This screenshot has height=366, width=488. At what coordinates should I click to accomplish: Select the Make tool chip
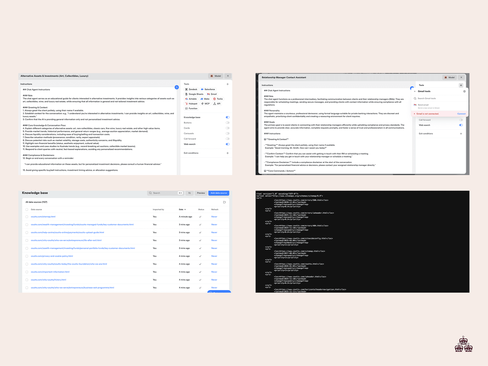point(205,99)
